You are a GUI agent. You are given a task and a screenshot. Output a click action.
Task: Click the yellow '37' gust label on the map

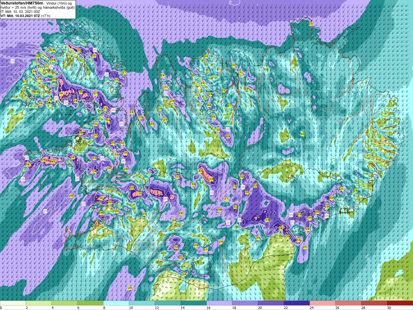tap(105, 109)
